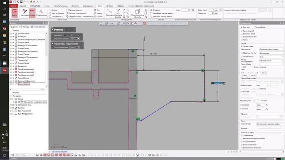Screen dimensions: 285x160
Task: Click the red square icon in the view toolbar
Action: coord(144,24)
